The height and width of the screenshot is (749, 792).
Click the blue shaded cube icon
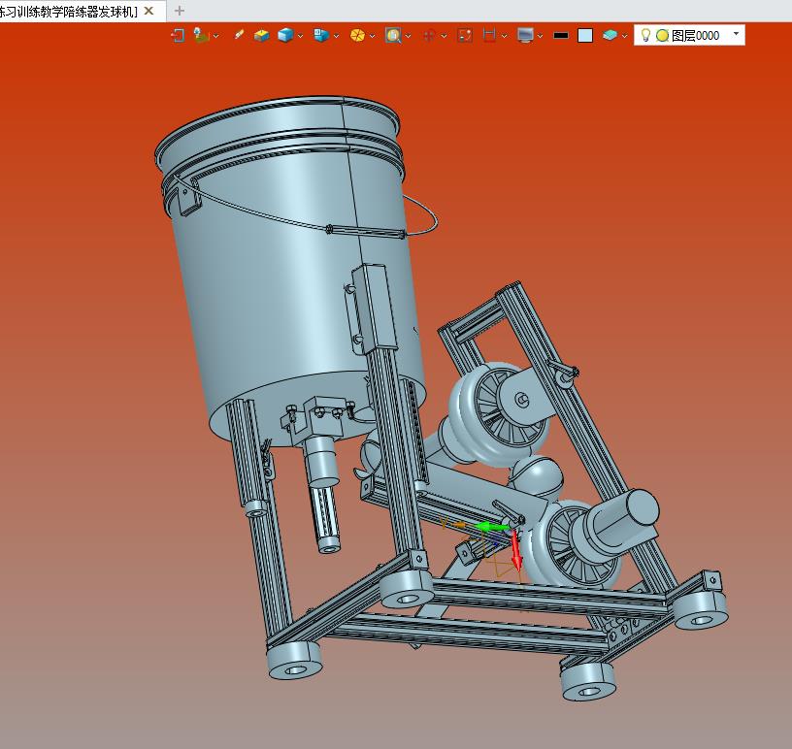(x=285, y=35)
